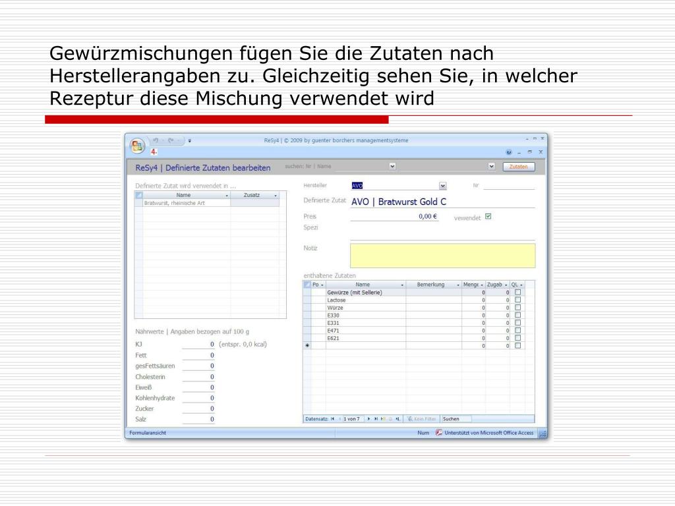
Task: Check QL box for Würze row
Action: (518, 308)
